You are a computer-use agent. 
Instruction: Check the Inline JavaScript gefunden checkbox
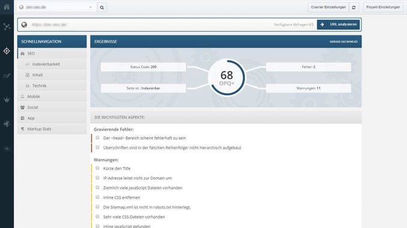click(97, 226)
